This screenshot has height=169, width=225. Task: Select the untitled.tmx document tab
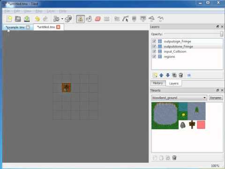click(46, 27)
